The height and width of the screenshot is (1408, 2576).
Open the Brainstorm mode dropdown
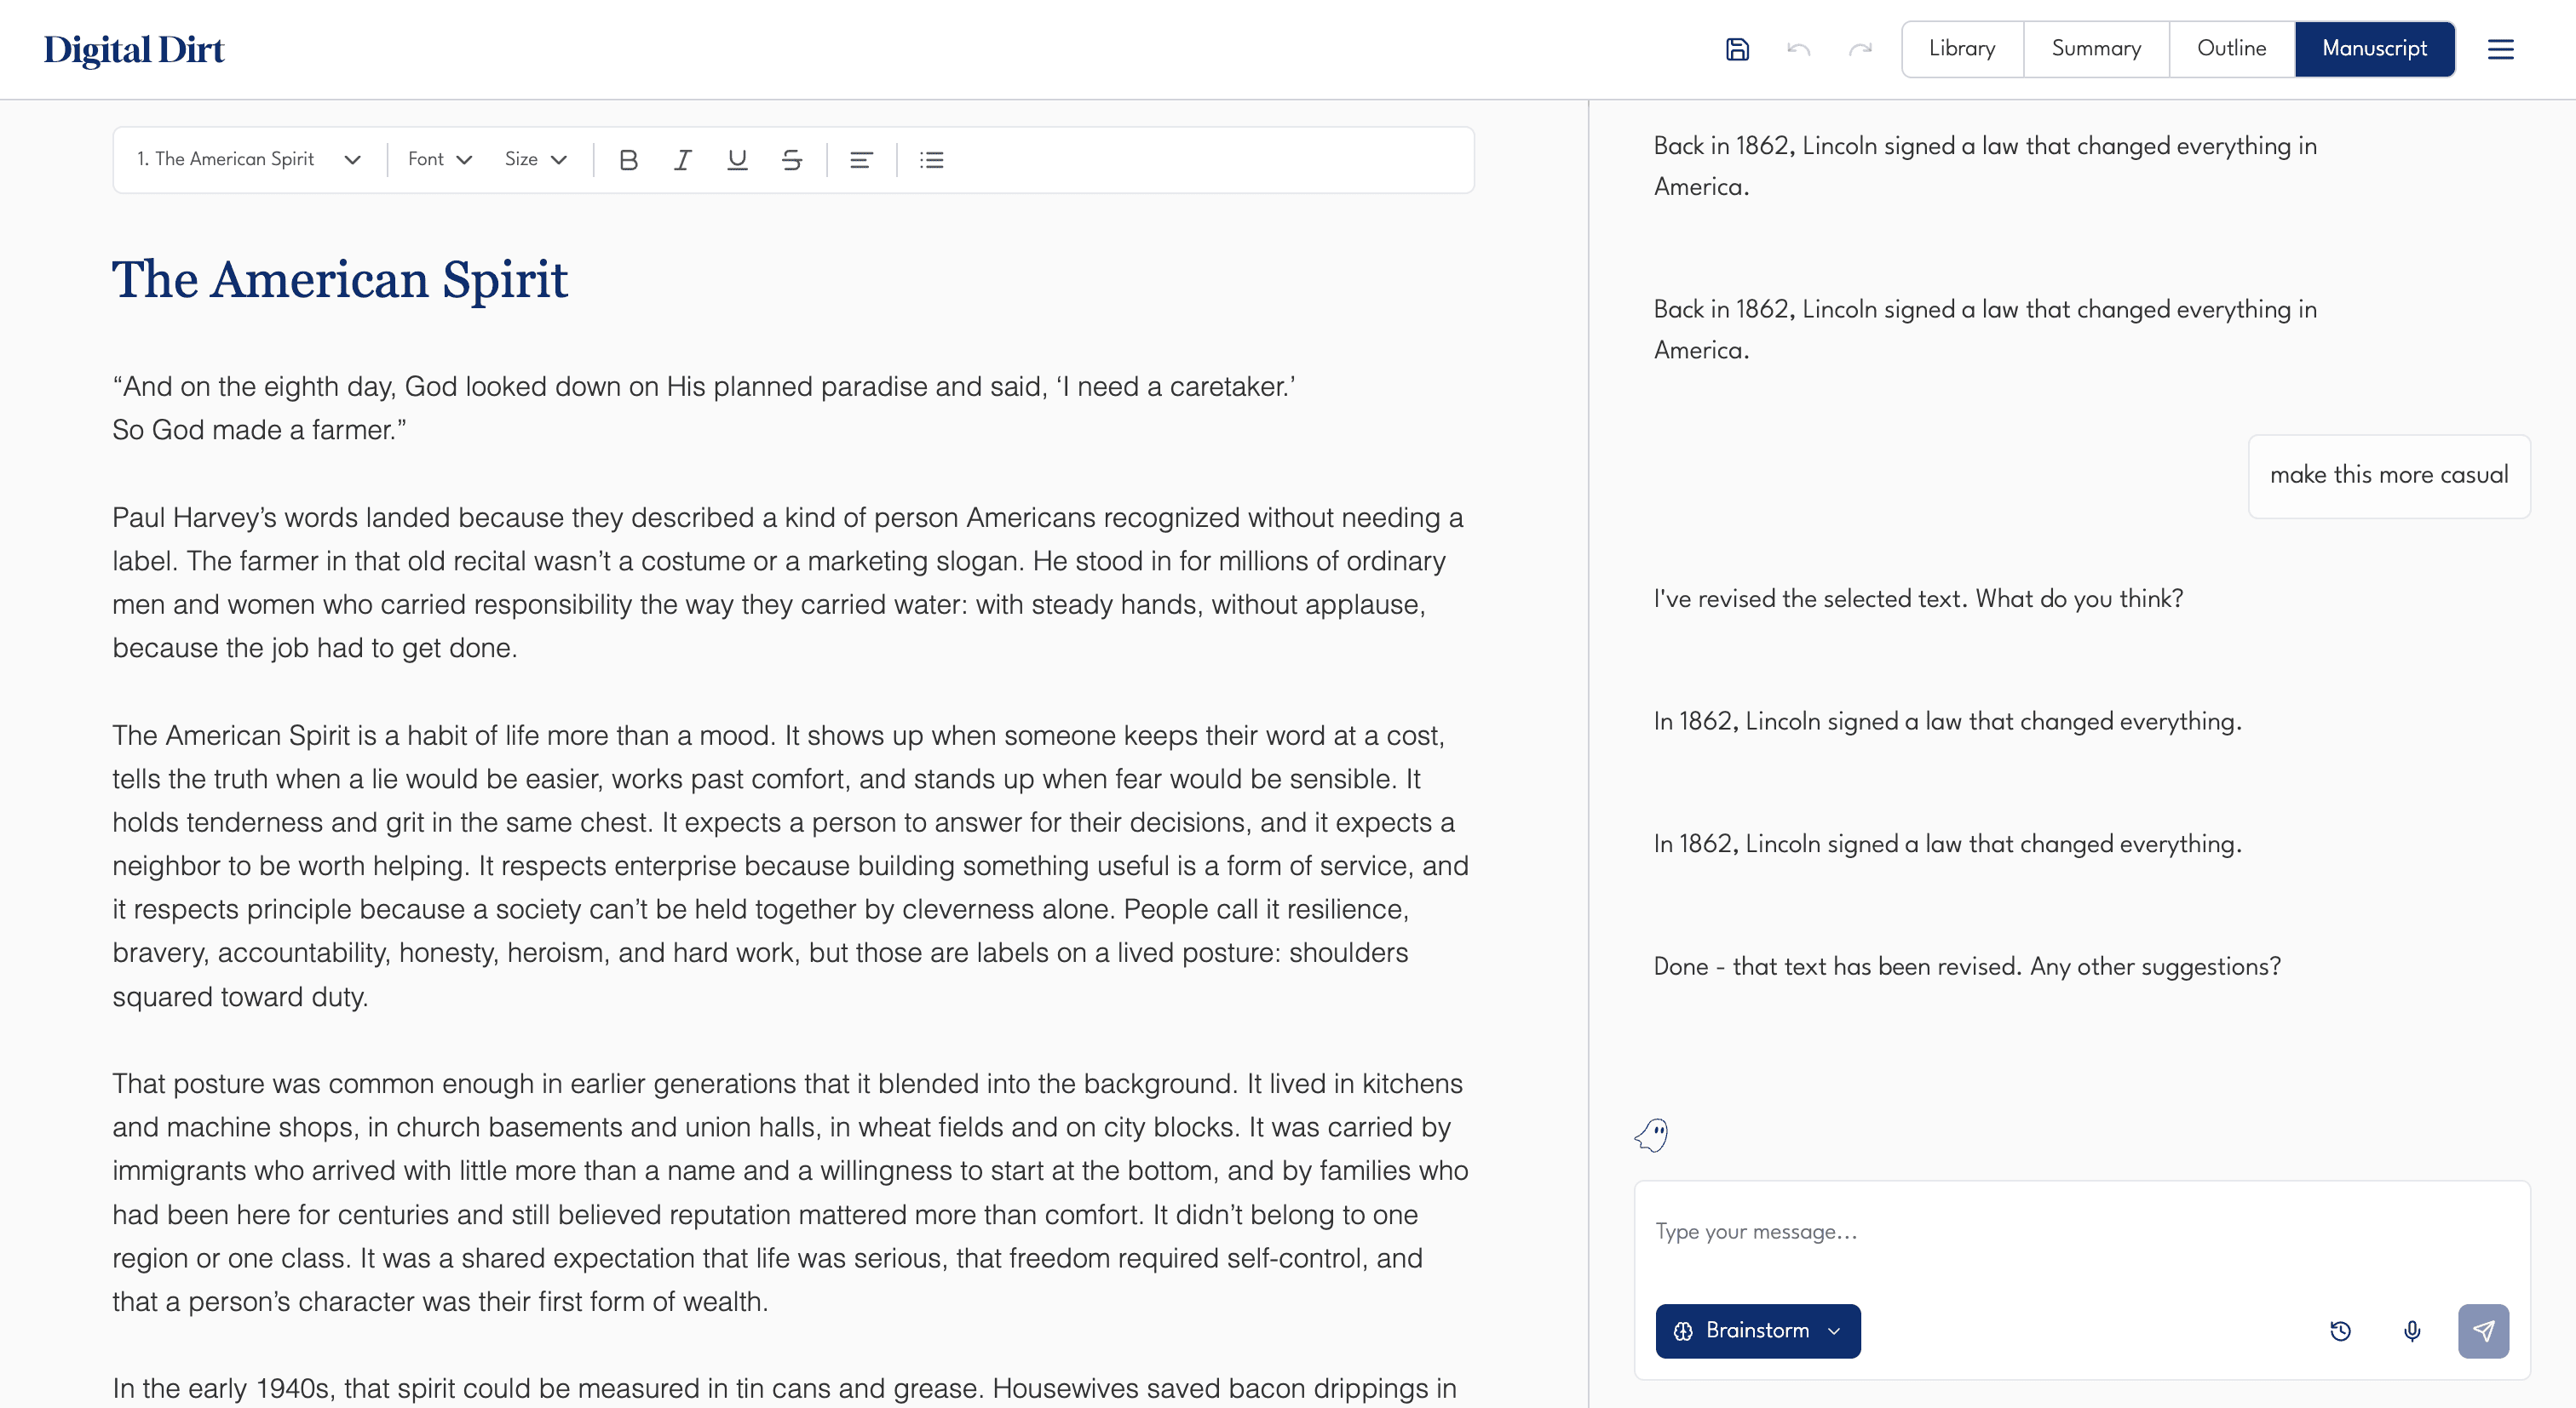(x=1757, y=1331)
